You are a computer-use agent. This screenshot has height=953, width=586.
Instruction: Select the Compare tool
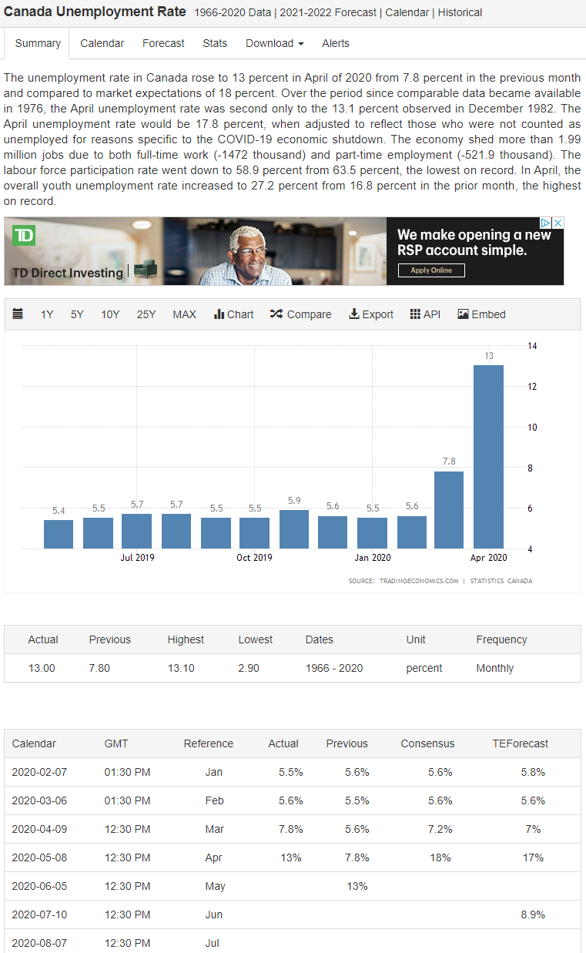[300, 314]
